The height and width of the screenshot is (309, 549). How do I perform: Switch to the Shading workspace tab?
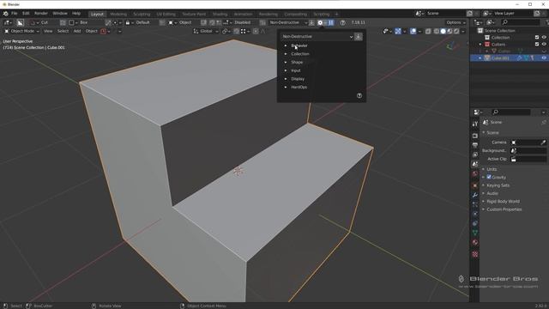tap(220, 14)
